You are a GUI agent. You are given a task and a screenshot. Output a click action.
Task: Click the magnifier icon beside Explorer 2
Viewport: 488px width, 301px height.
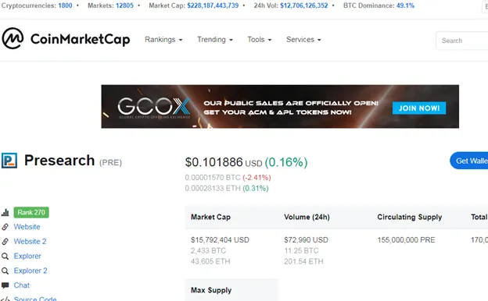tap(5, 271)
